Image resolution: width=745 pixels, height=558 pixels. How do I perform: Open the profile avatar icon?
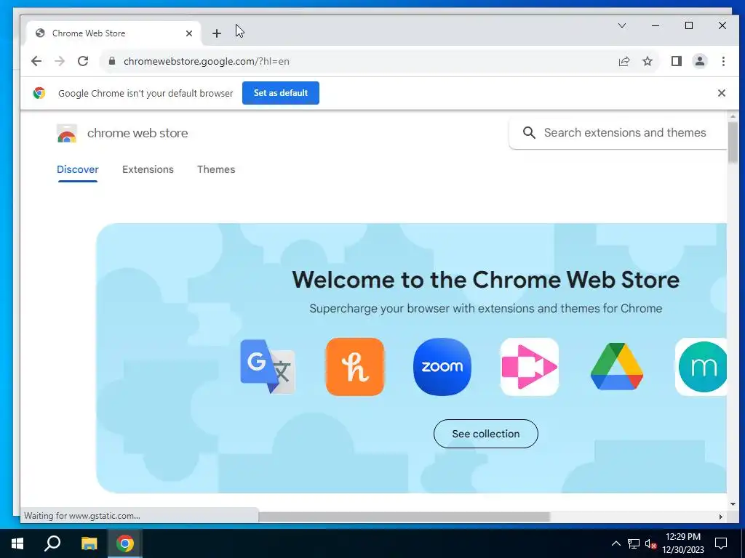(699, 61)
